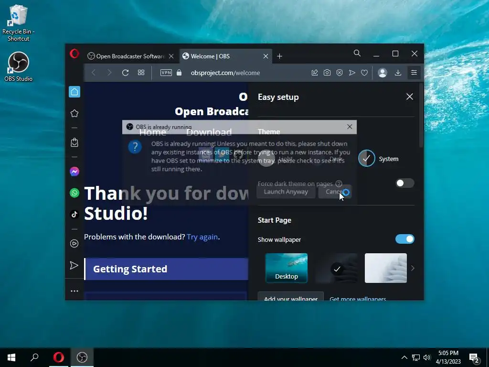Click Cancel in OBS dialog
Viewport: 489px width, 367px height.
(335, 192)
